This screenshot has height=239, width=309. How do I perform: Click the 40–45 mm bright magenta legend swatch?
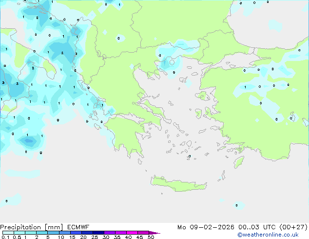(x=132, y=233)
